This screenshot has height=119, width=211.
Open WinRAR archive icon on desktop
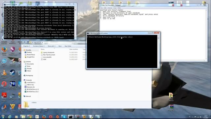(171, 107)
